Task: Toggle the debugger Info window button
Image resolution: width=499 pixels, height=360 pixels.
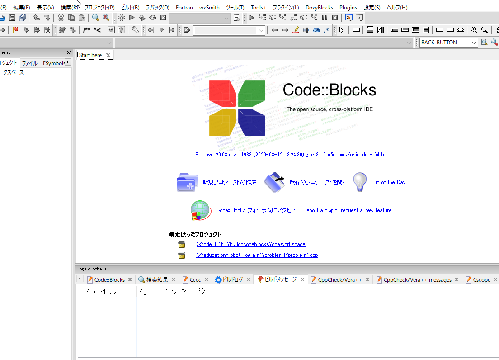Action: pyautogui.click(x=359, y=18)
